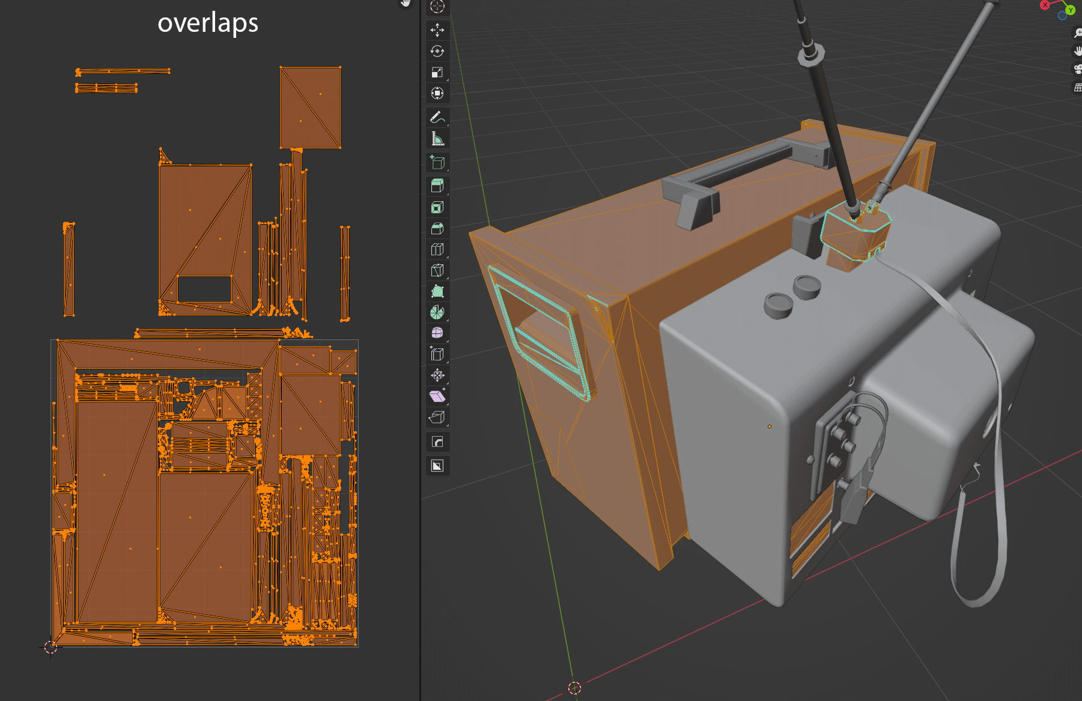Select the Rotate tool

[437, 51]
